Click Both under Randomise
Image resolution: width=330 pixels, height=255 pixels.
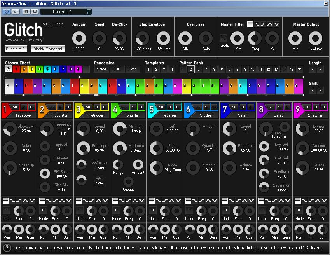pos(133,69)
